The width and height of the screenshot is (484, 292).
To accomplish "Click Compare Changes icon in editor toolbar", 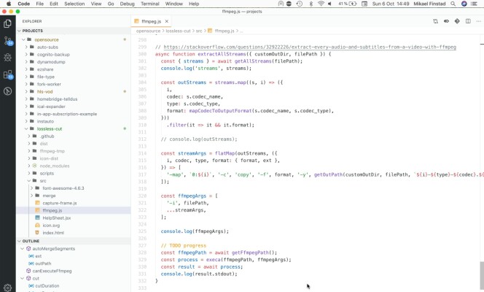I will pos(435,21).
